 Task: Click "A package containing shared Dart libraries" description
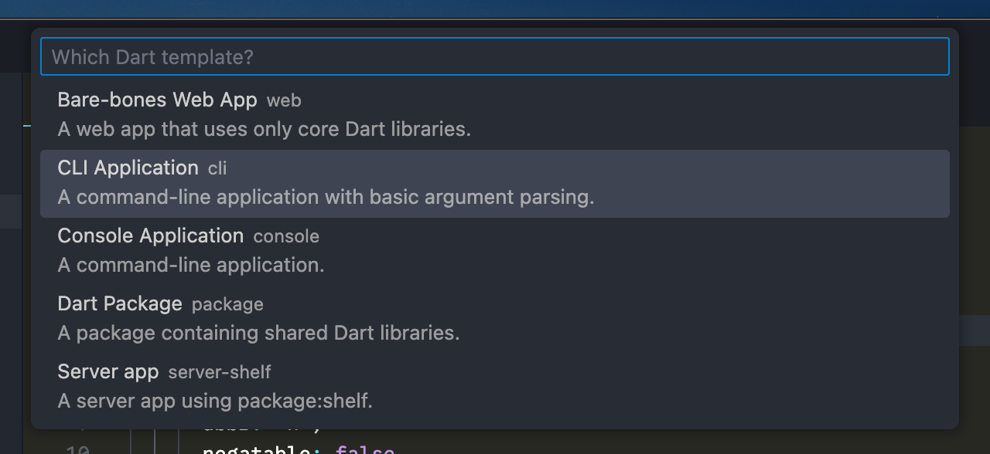click(x=258, y=333)
